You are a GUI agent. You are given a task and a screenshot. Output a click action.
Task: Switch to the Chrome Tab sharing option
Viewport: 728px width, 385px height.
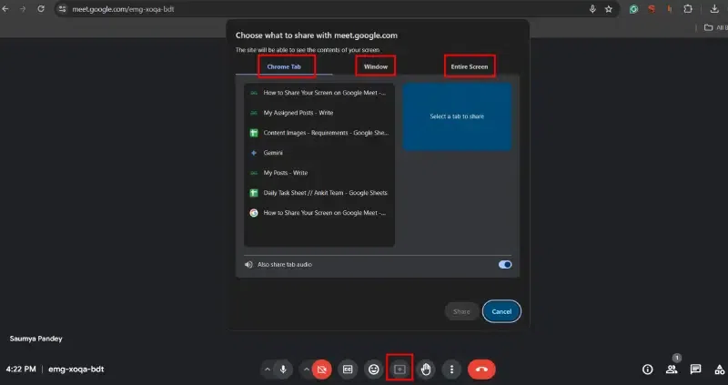coord(284,66)
